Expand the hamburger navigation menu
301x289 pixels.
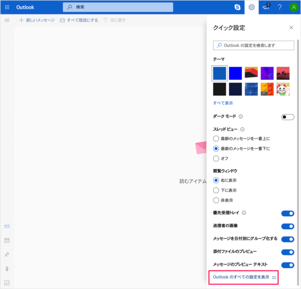[7, 20]
